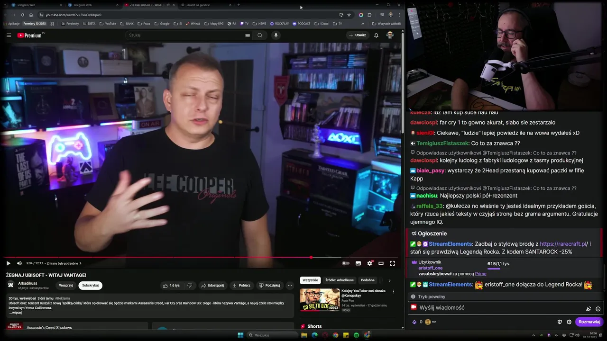
Task: Open the BANK bookmarks folder
Action: tap(127, 24)
